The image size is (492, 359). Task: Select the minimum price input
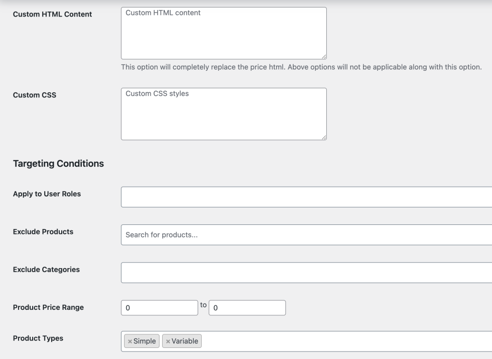click(158, 308)
